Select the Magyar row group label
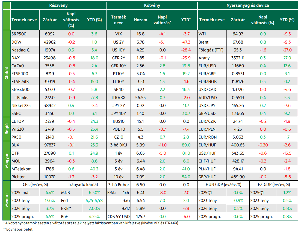This screenshot has height=233, width=301. pyautogui.click(x=7, y=161)
